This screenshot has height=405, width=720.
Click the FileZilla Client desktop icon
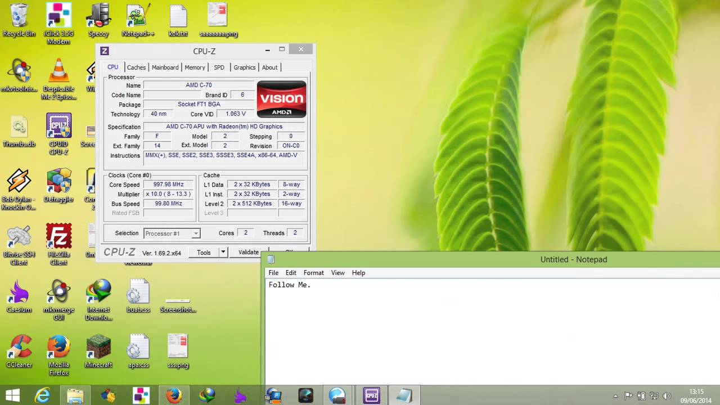click(x=58, y=245)
